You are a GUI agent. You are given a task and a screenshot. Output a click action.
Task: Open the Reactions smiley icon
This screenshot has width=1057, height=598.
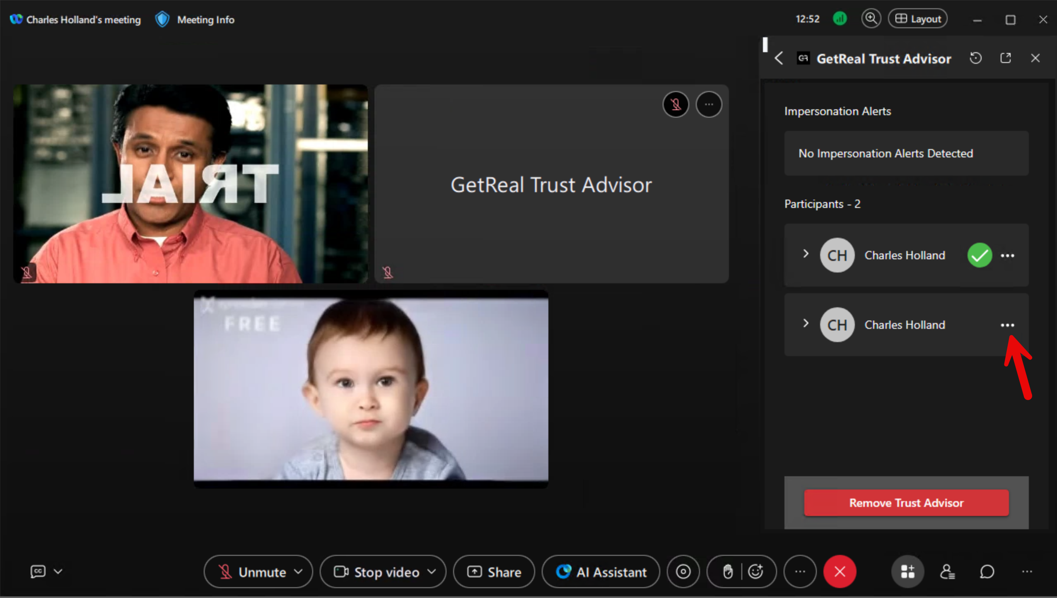(756, 572)
